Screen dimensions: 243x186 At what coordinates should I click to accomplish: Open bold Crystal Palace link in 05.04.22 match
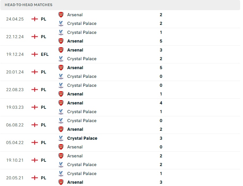click(82, 138)
